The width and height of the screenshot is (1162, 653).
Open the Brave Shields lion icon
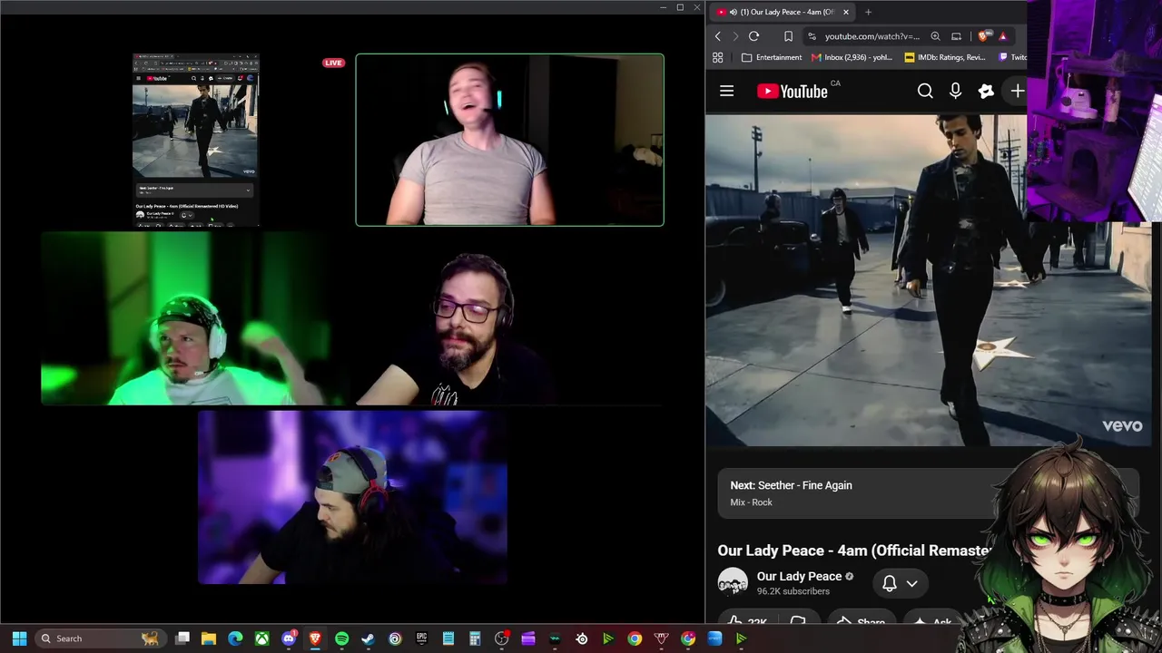pyautogui.click(x=983, y=36)
